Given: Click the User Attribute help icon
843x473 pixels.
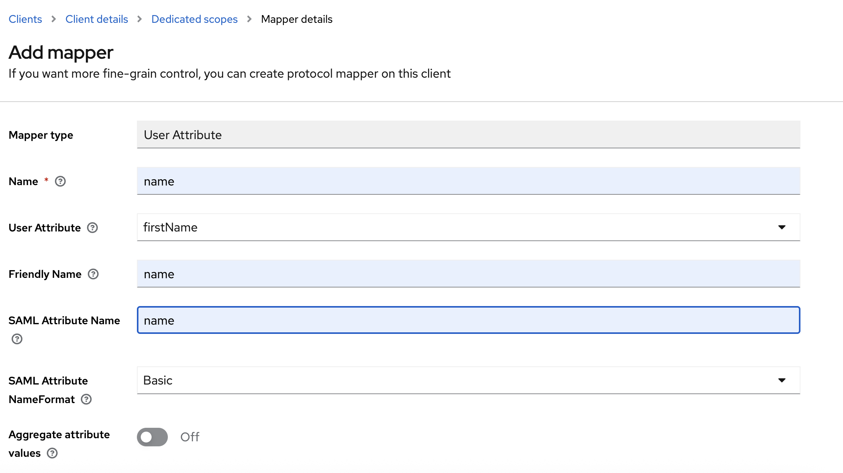Looking at the screenshot, I should tap(92, 228).
